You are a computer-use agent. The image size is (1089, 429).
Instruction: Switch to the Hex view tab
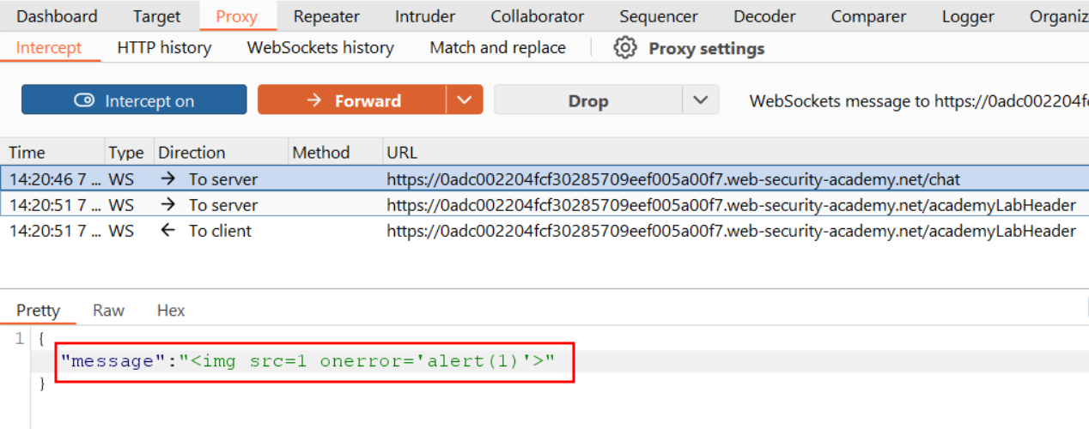(x=171, y=311)
